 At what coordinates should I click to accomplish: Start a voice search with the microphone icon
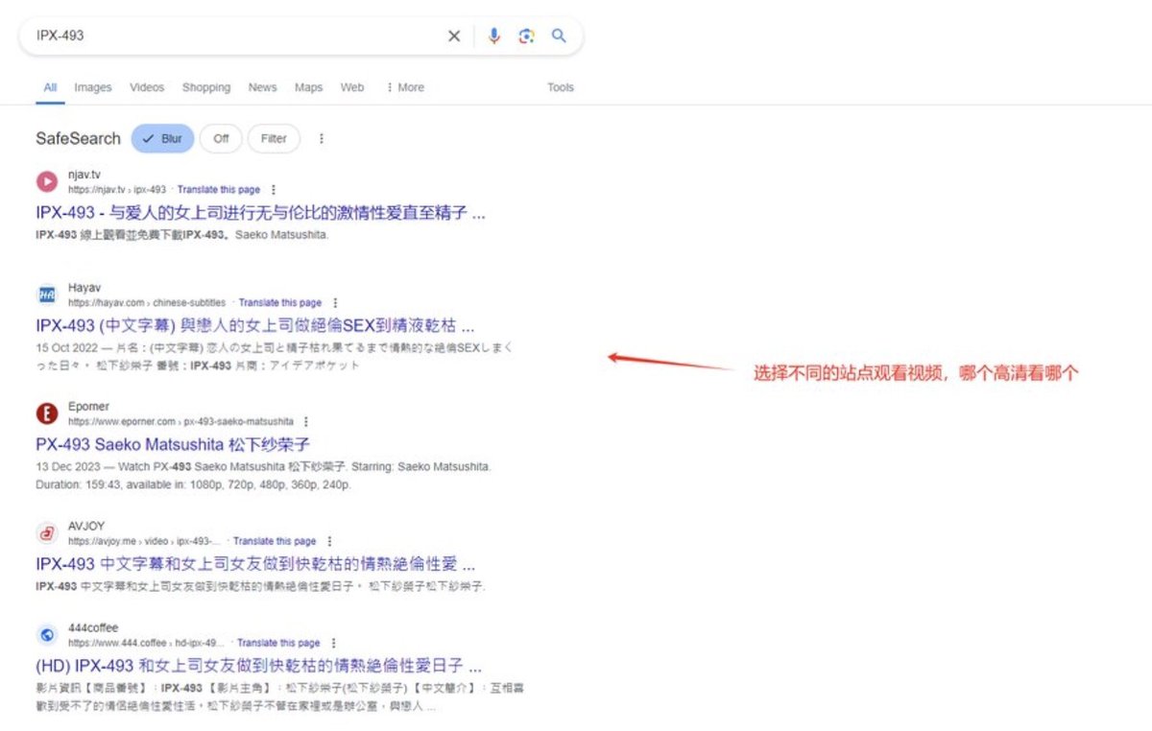coord(493,35)
